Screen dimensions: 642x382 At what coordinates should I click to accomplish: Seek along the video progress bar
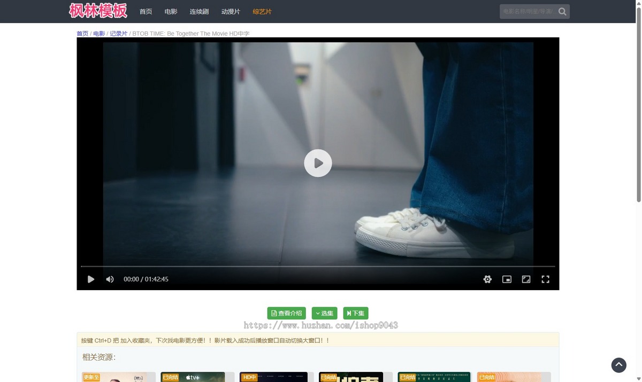tap(318, 266)
